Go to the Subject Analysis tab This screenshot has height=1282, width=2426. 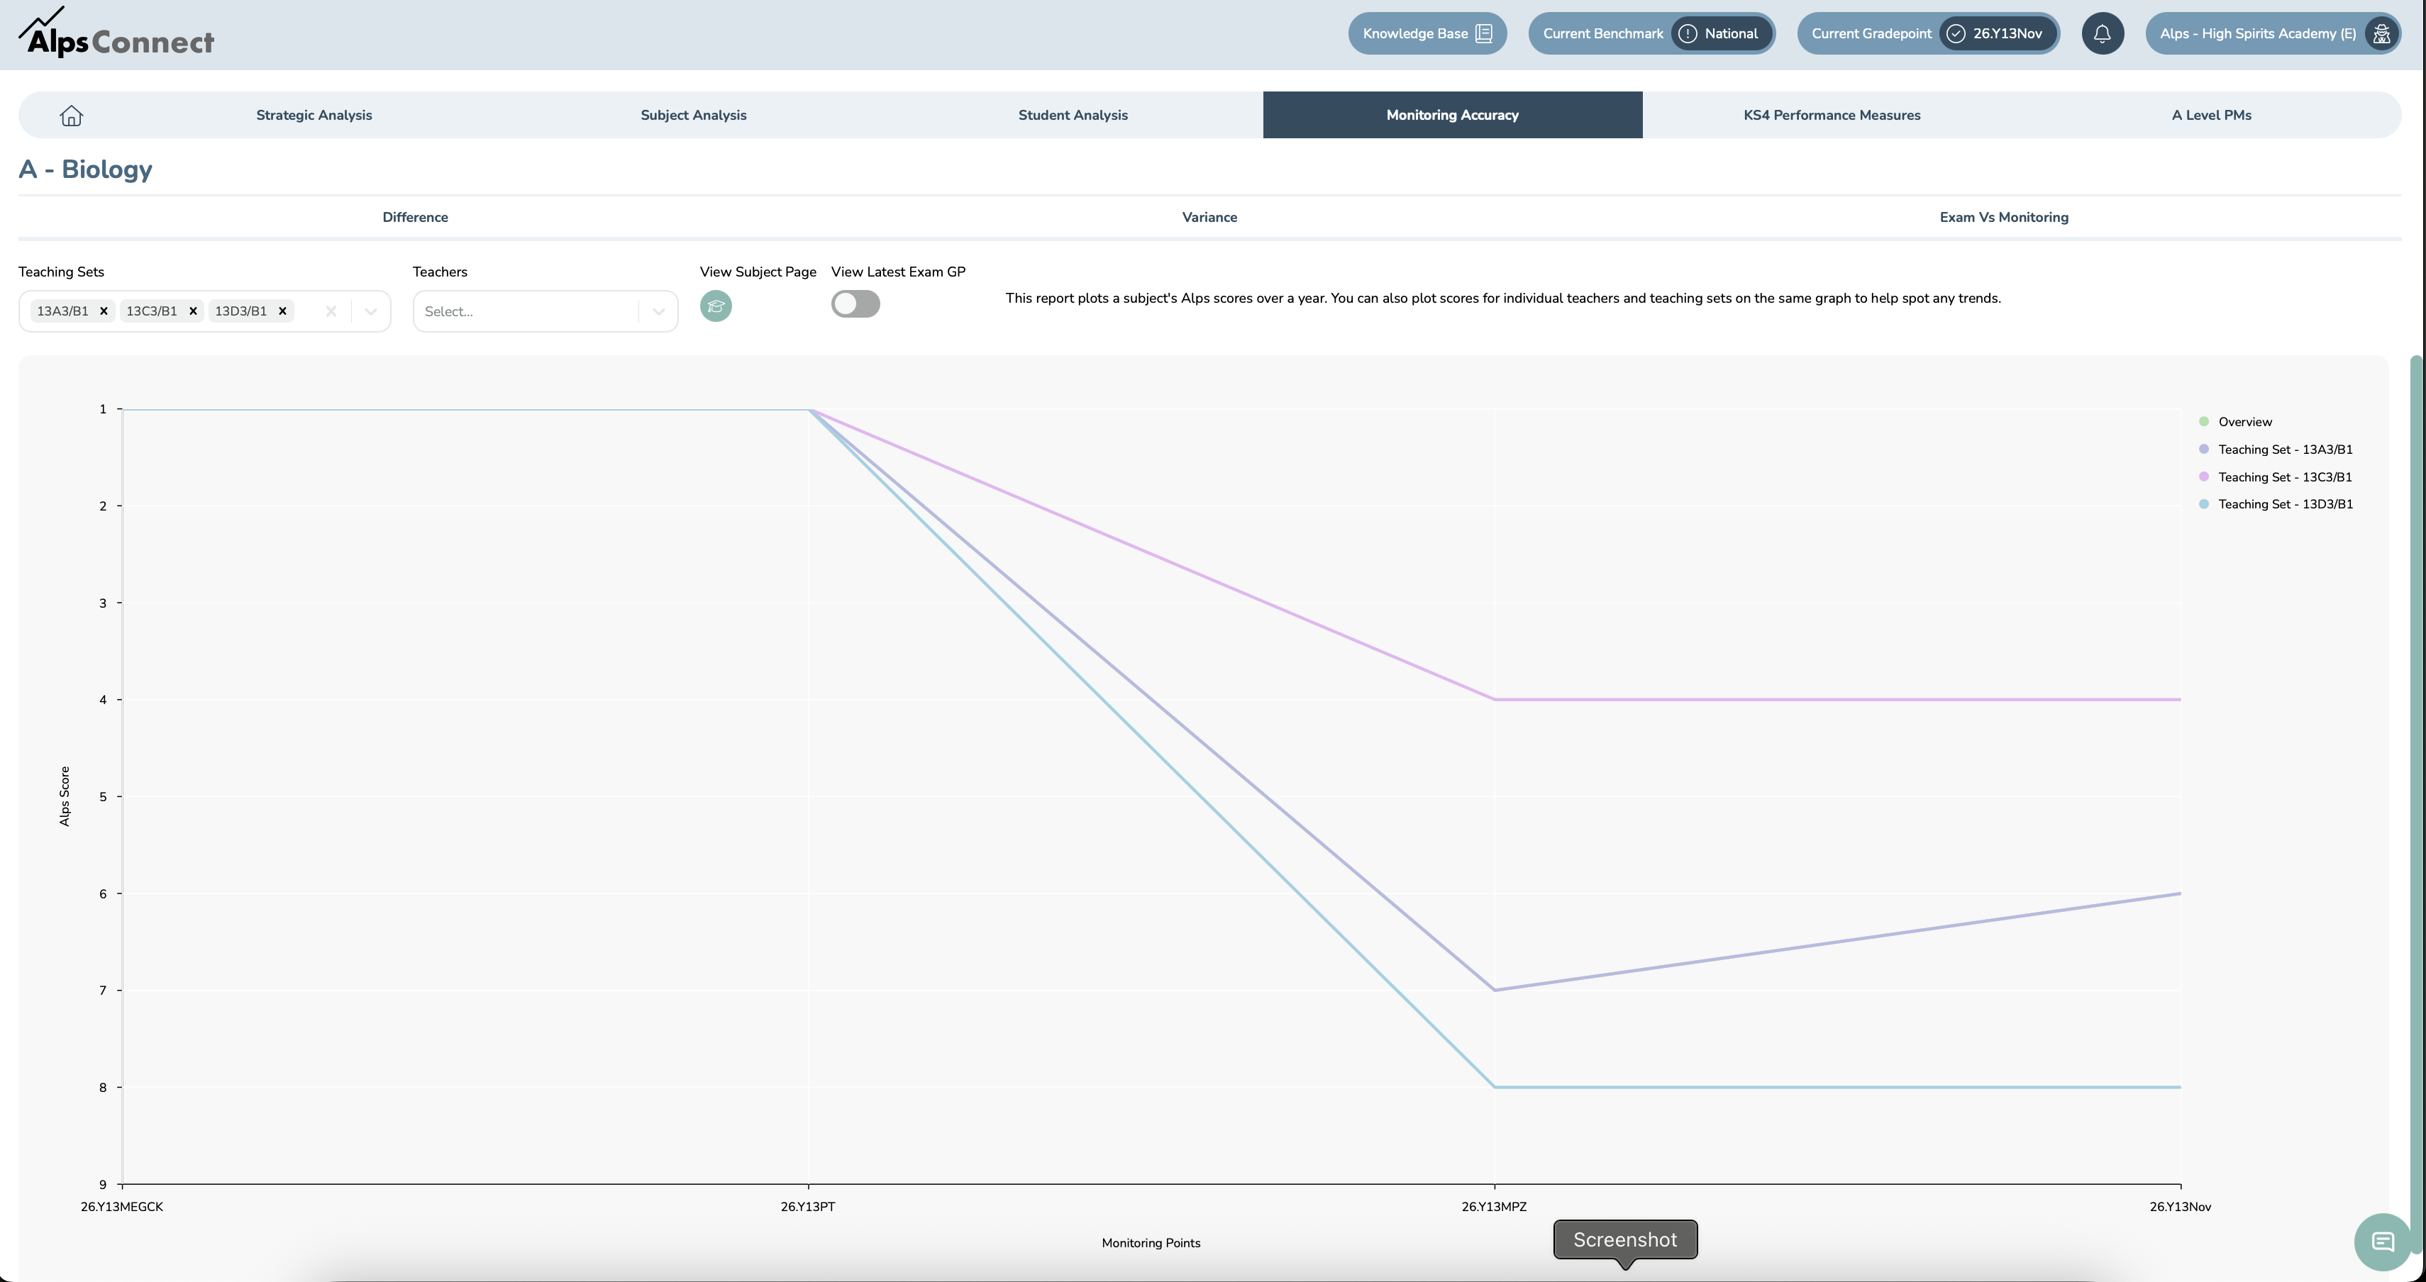click(x=693, y=115)
